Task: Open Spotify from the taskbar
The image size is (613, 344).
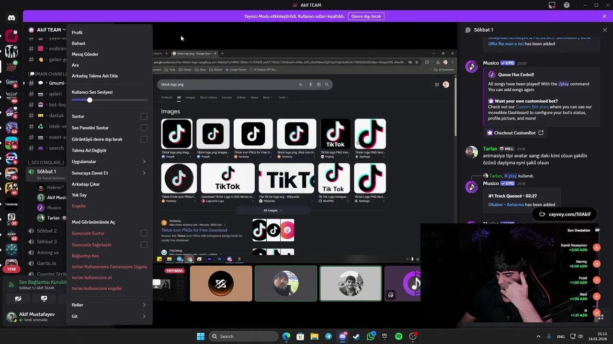Action: [x=398, y=336]
